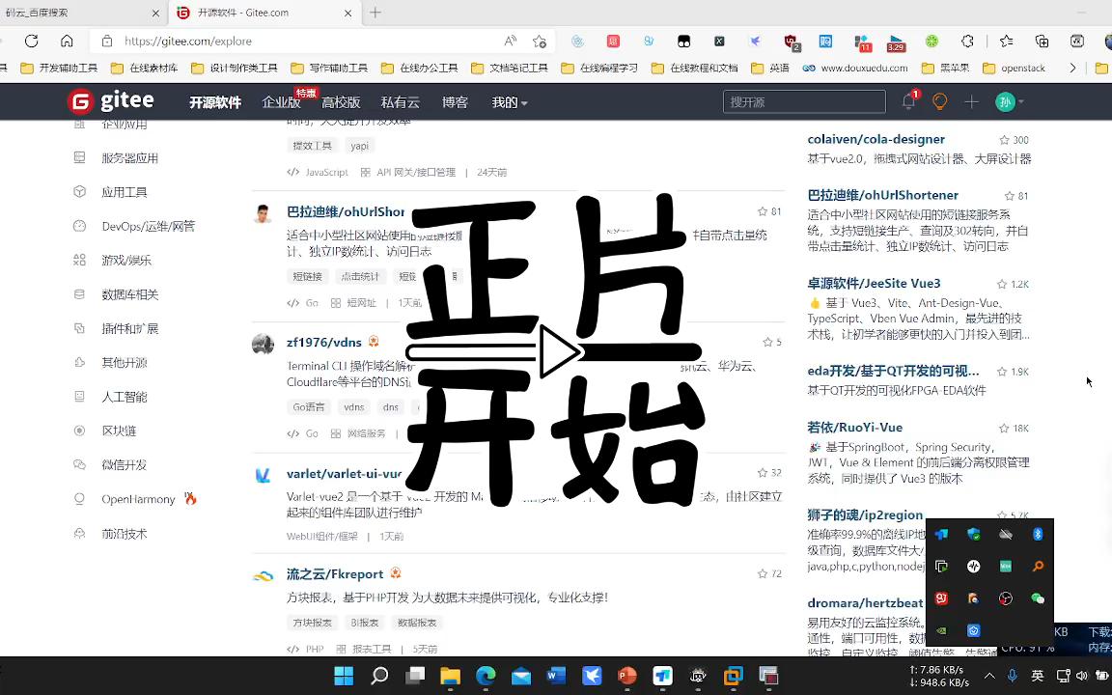This screenshot has width=1112, height=695.
Task: Go to the 企业版 navigation item
Action: click(x=281, y=102)
